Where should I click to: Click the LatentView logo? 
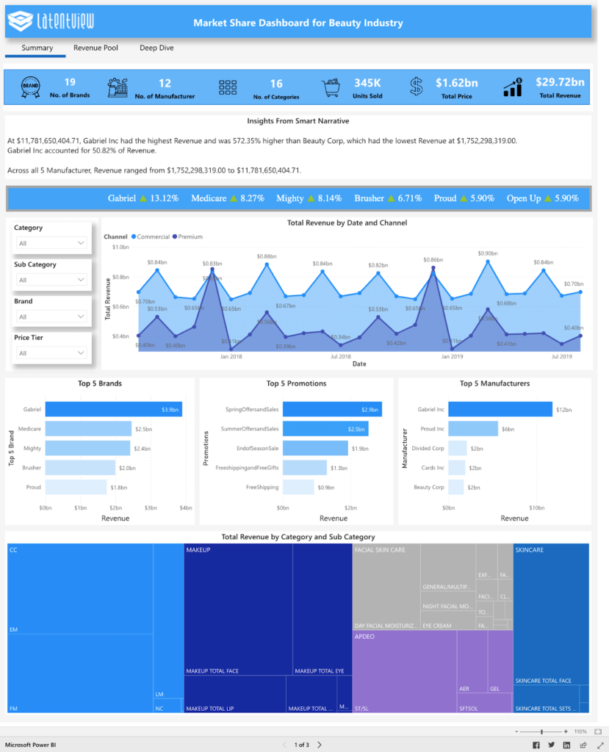(51, 21)
